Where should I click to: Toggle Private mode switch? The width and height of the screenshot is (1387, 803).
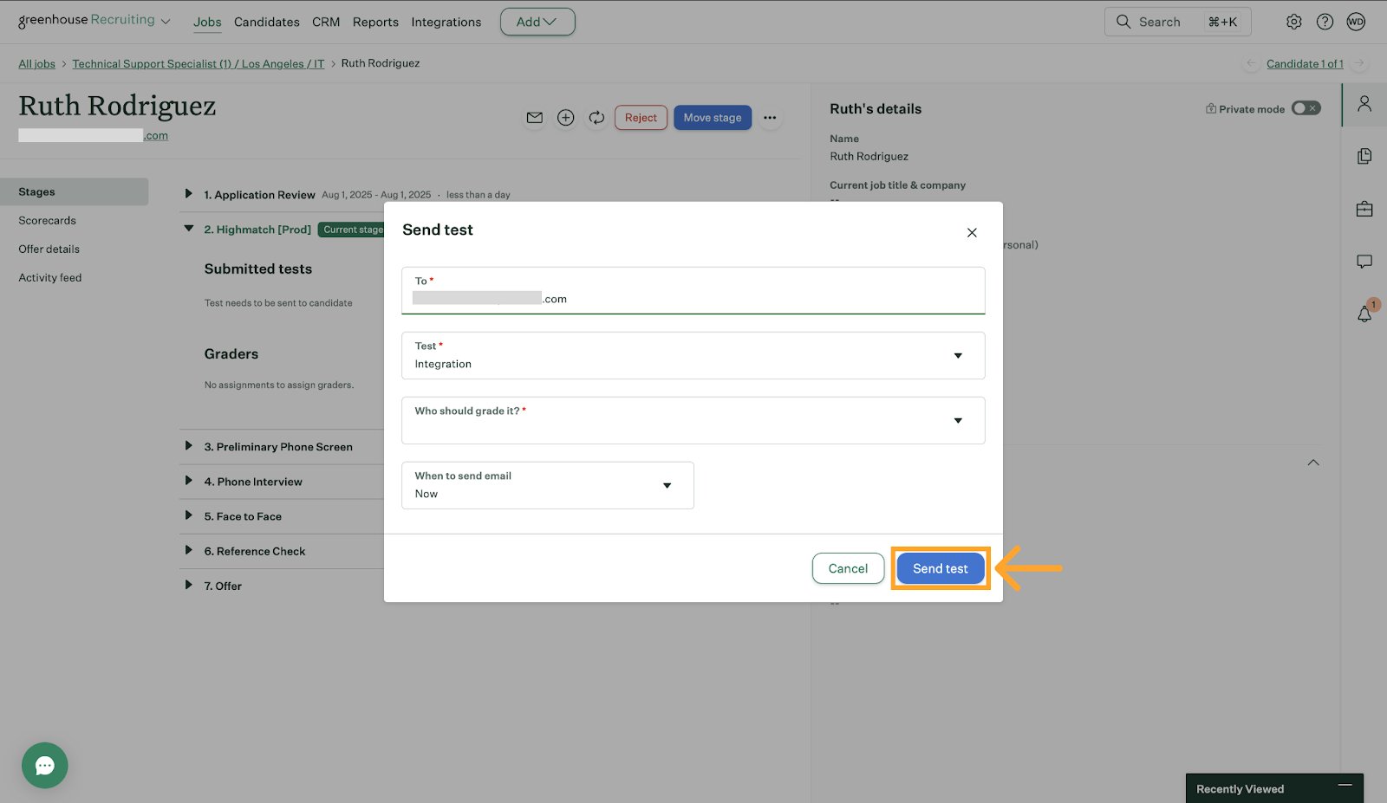(1306, 108)
